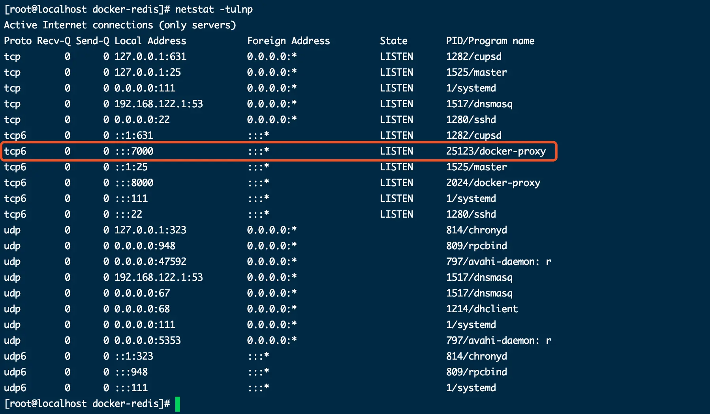
Task: Click tcp local address 0.0.0.0:111
Action: [x=145, y=88]
